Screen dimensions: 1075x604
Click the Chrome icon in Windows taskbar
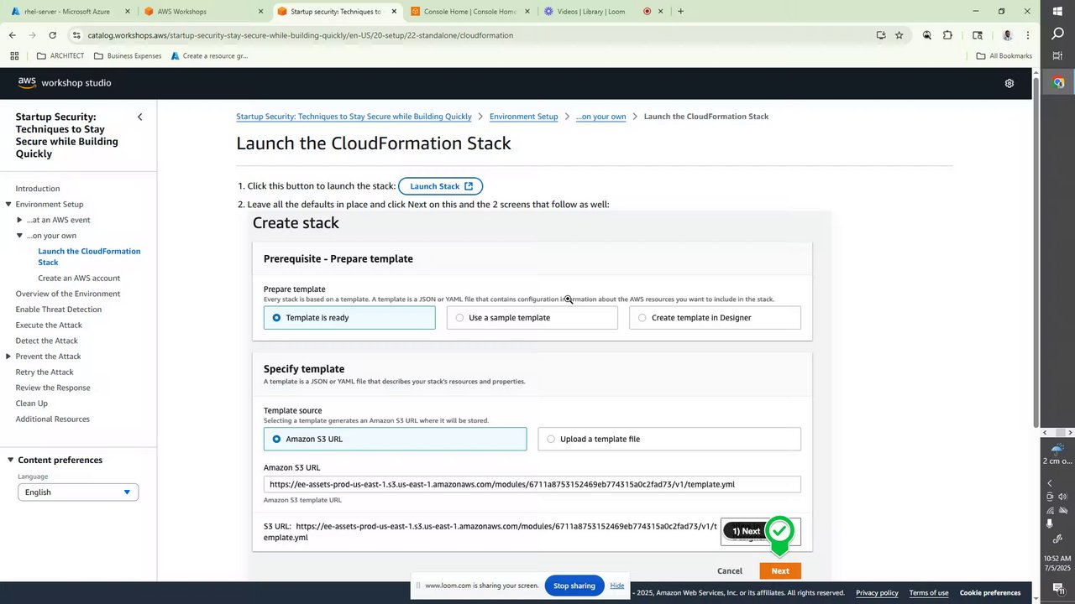point(1058,82)
